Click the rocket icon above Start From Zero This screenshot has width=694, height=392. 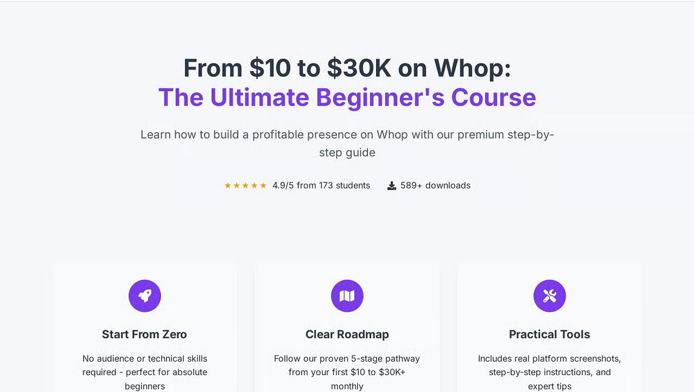pos(145,296)
